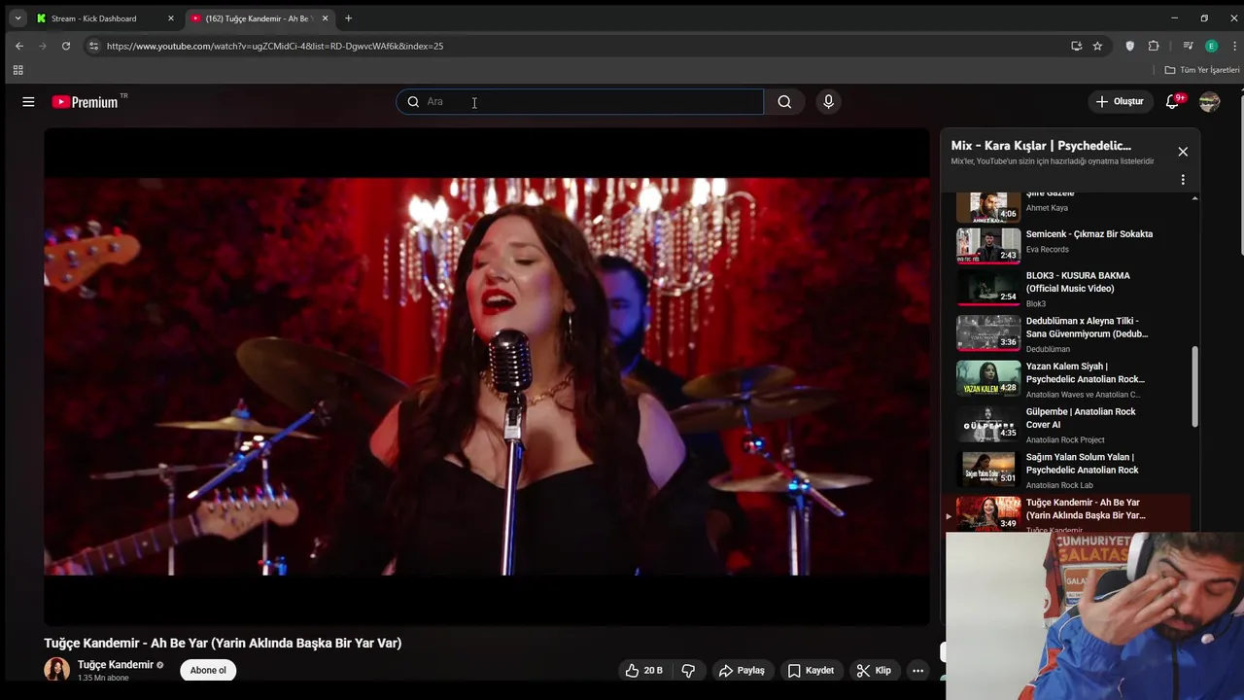Open the apps grid in bookmarks bar
Screen dimensions: 1244x700
(x=17, y=70)
